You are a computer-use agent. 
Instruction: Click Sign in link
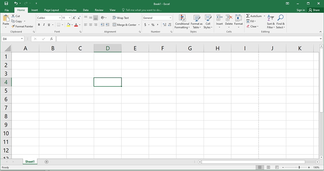[301, 10]
